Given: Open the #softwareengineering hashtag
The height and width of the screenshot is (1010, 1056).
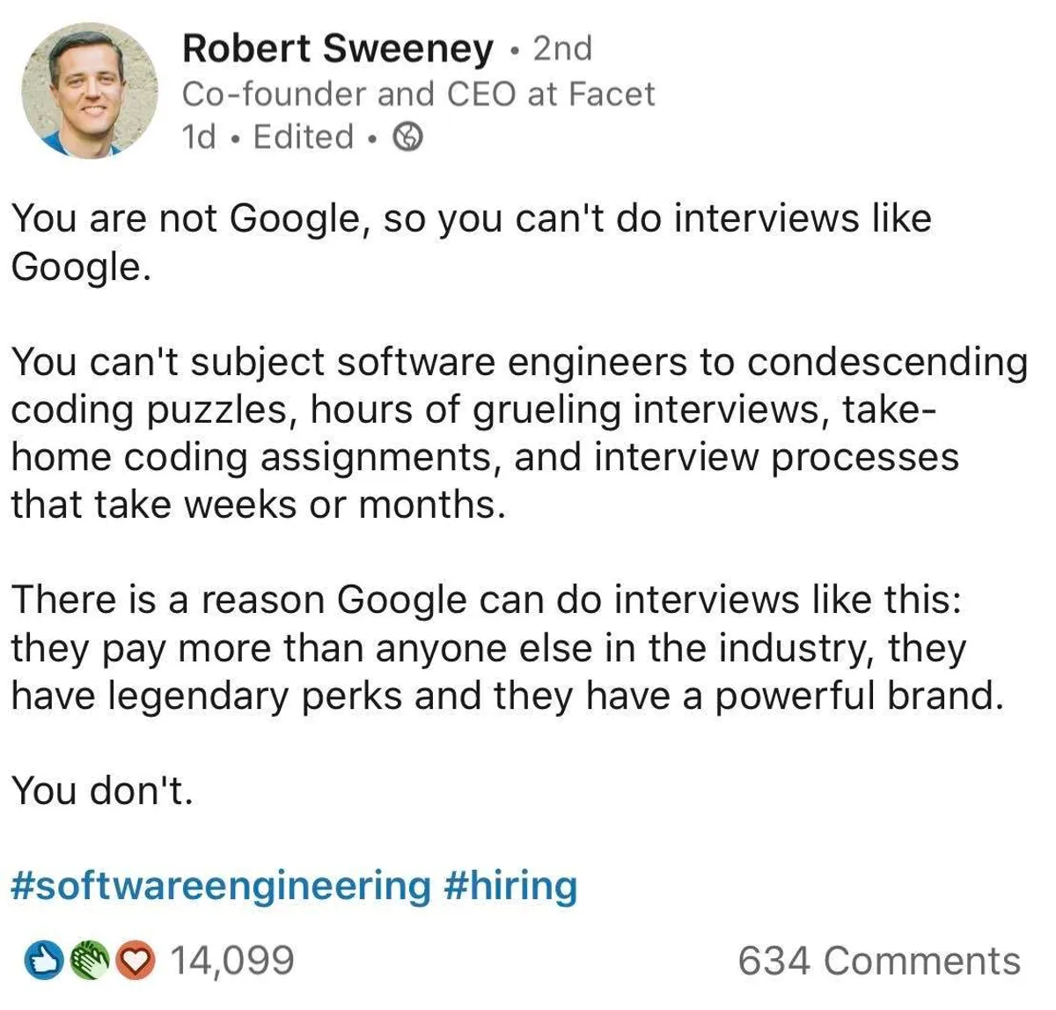Looking at the screenshot, I should [221, 885].
